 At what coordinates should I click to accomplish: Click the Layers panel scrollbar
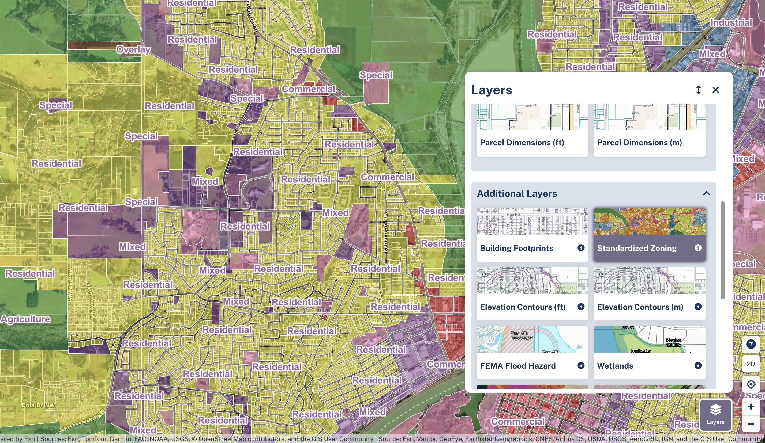point(722,250)
